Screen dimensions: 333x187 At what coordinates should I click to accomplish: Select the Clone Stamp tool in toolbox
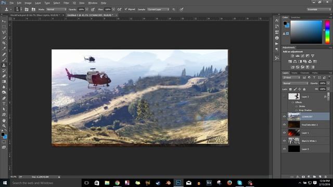(4, 65)
